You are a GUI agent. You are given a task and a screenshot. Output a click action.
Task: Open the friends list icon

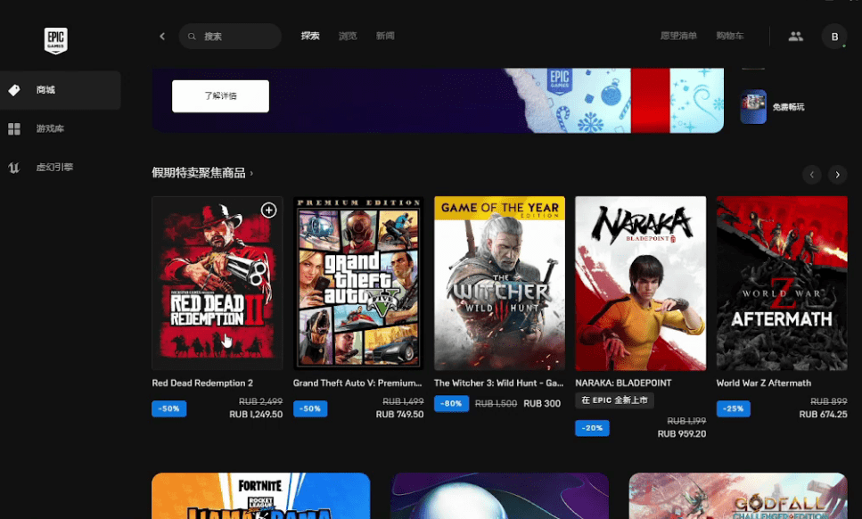(795, 37)
